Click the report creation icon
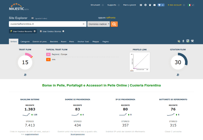The height and width of the screenshot is (140, 203). coord(188,41)
